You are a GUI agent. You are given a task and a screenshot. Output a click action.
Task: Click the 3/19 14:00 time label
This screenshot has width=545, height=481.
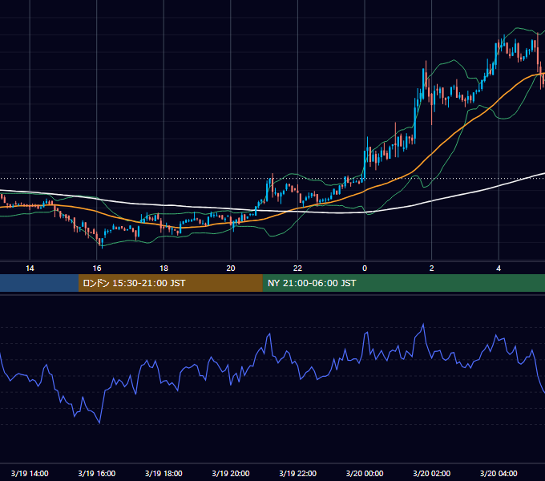(30, 473)
